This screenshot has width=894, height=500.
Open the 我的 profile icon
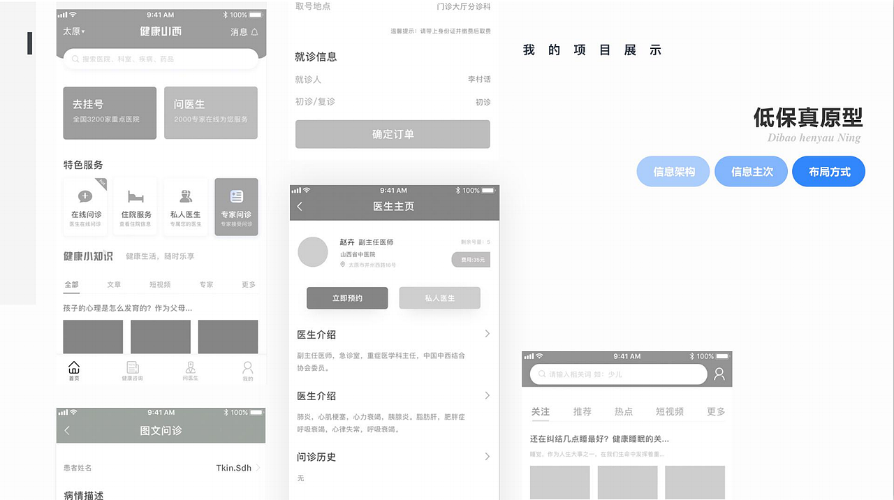[247, 369]
